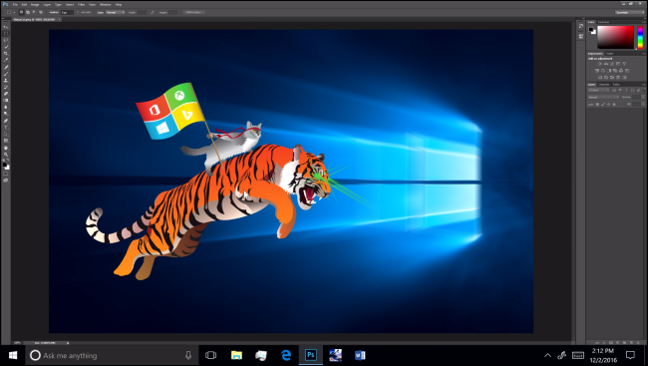Switch to the Paths tab
Screen dimensions: 648x366
pyautogui.click(x=616, y=85)
